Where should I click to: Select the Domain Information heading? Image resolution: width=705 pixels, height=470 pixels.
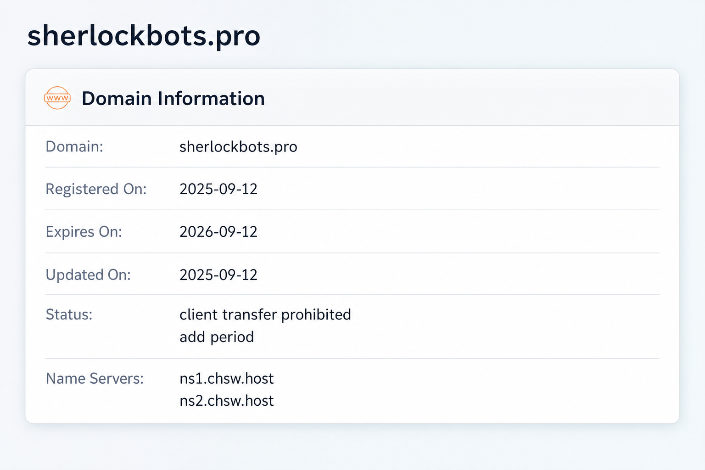173,99
